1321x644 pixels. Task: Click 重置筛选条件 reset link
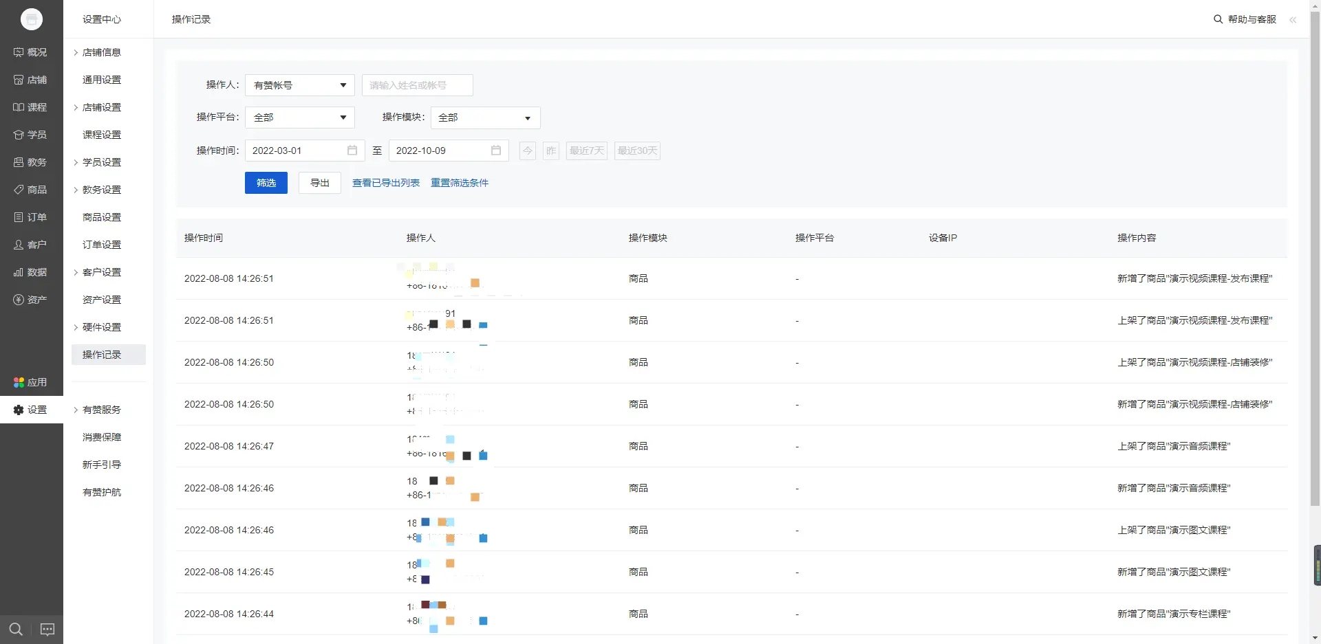point(460,183)
